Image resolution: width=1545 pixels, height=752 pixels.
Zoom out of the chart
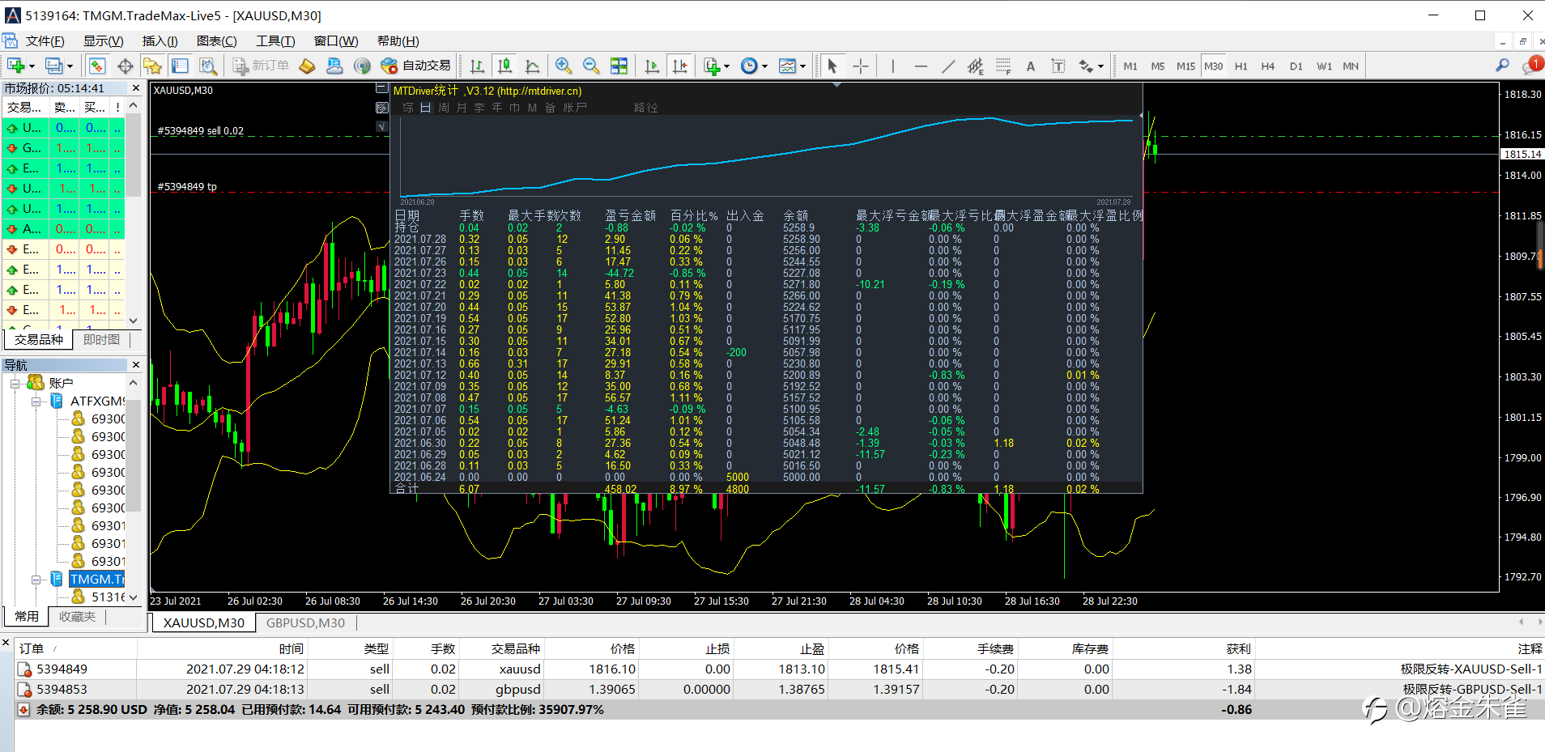point(591,66)
